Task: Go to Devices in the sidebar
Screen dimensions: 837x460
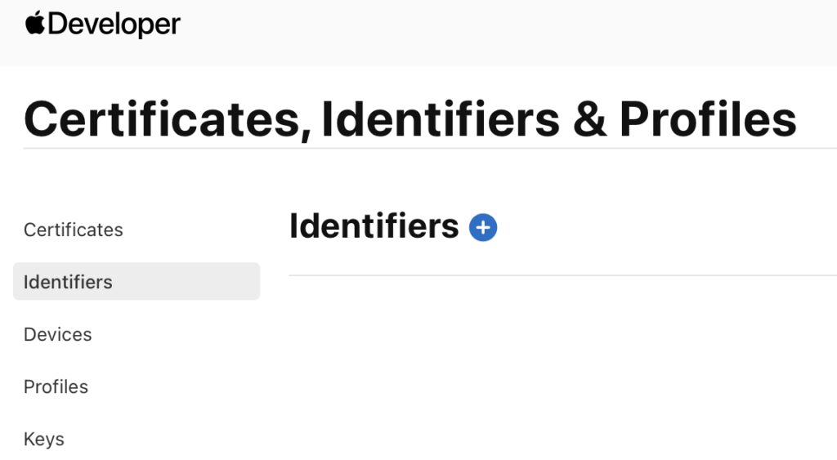Action: [58, 334]
